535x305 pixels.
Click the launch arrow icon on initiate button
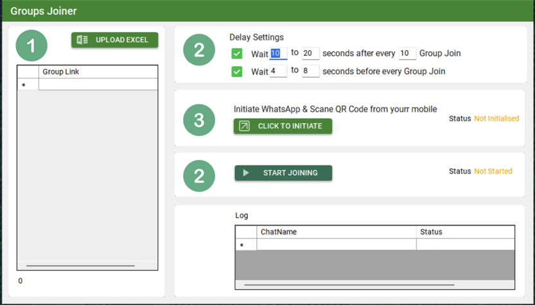click(x=244, y=126)
